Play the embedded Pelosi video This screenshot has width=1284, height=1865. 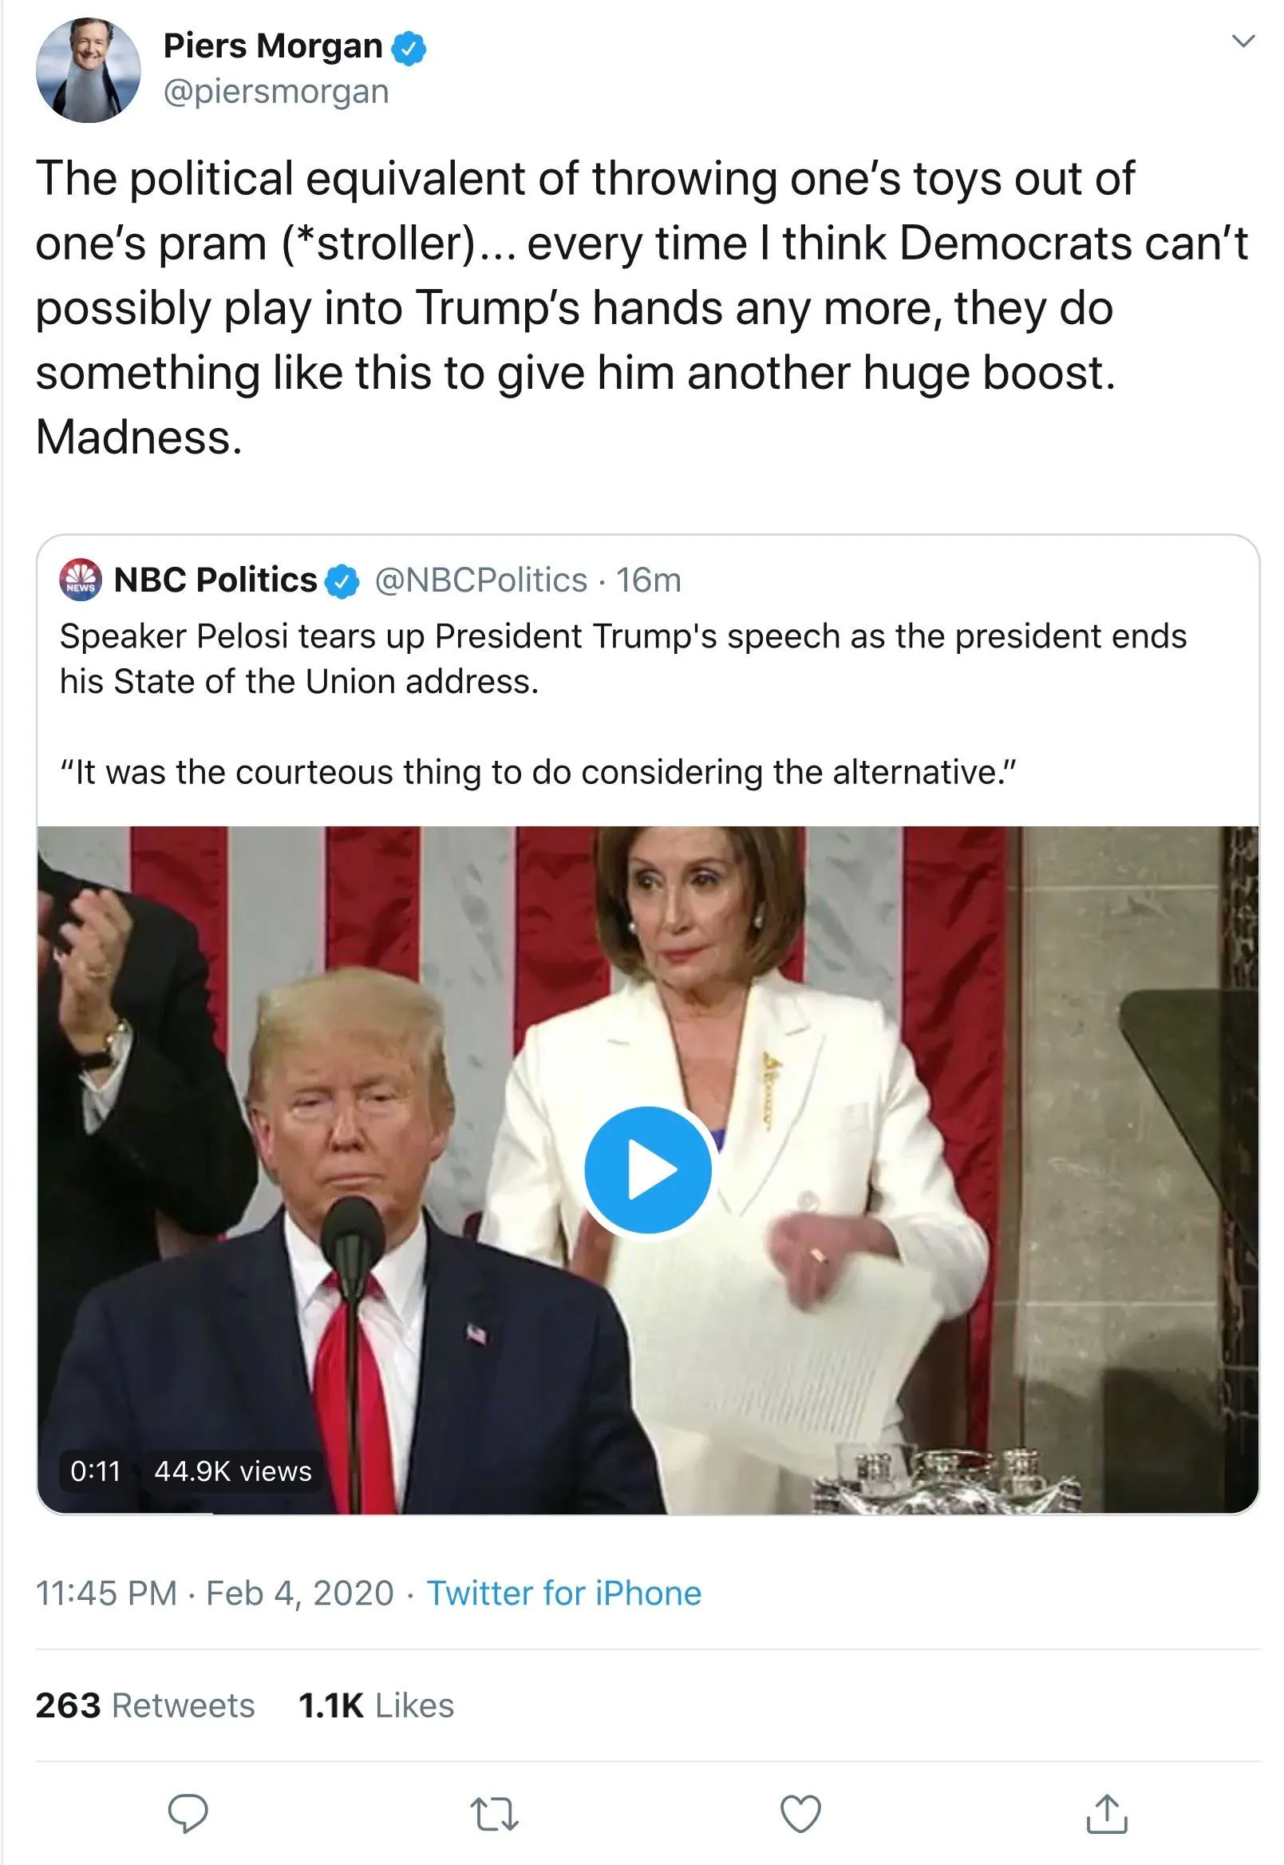pos(648,1169)
